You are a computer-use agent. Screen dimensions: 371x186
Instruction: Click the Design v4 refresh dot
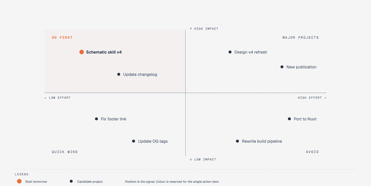pos(230,52)
